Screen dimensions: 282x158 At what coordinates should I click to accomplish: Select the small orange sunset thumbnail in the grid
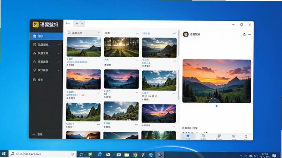[x=84, y=79]
